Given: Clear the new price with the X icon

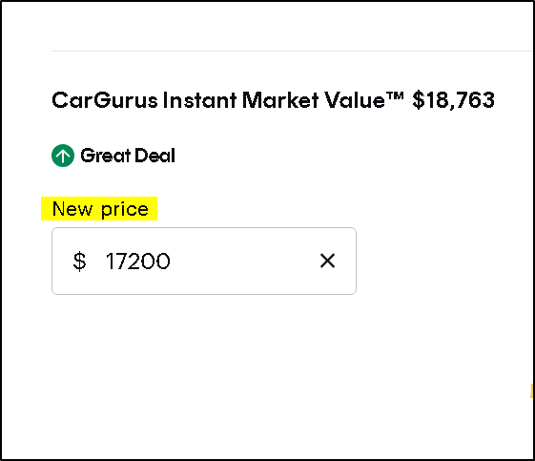Looking at the screenshot, I should point(327,261).
